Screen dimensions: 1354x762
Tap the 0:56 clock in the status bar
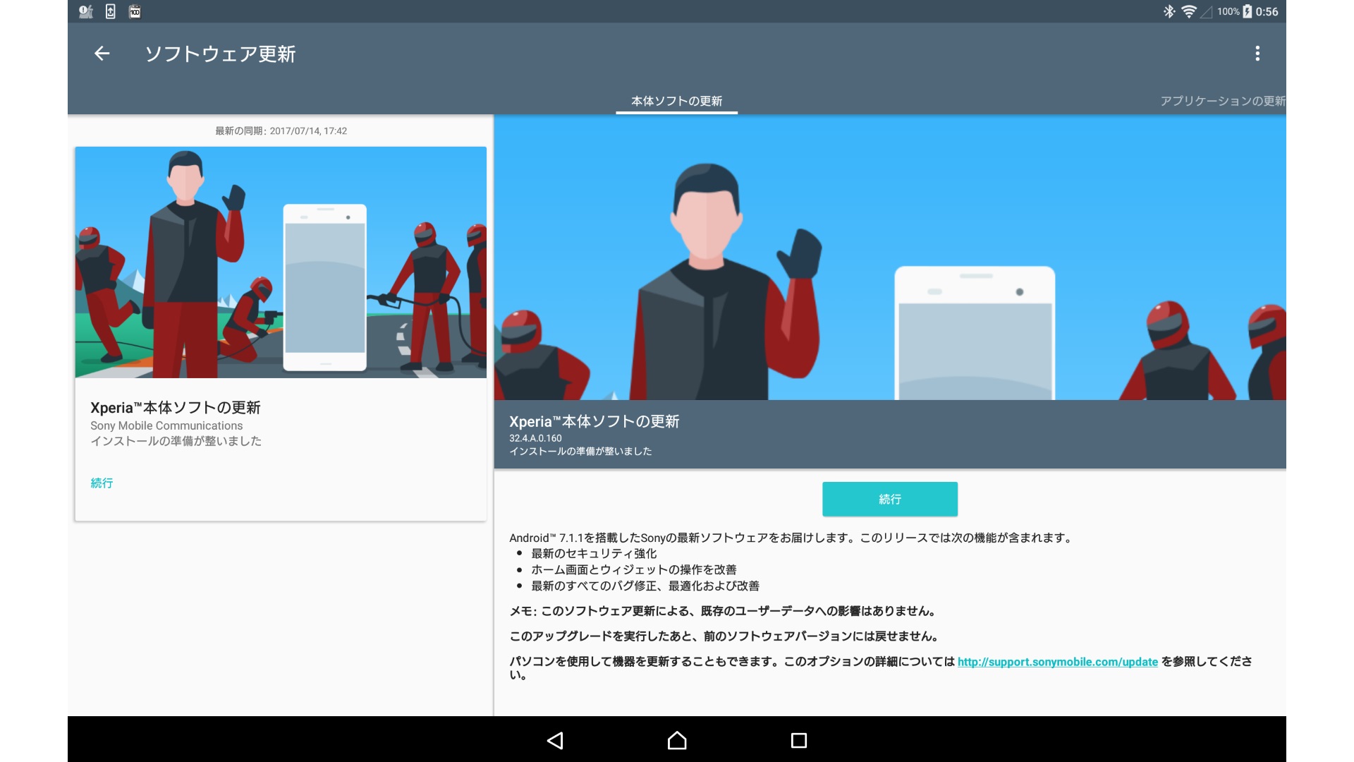pyautogui.click(x=1267, y=11)
